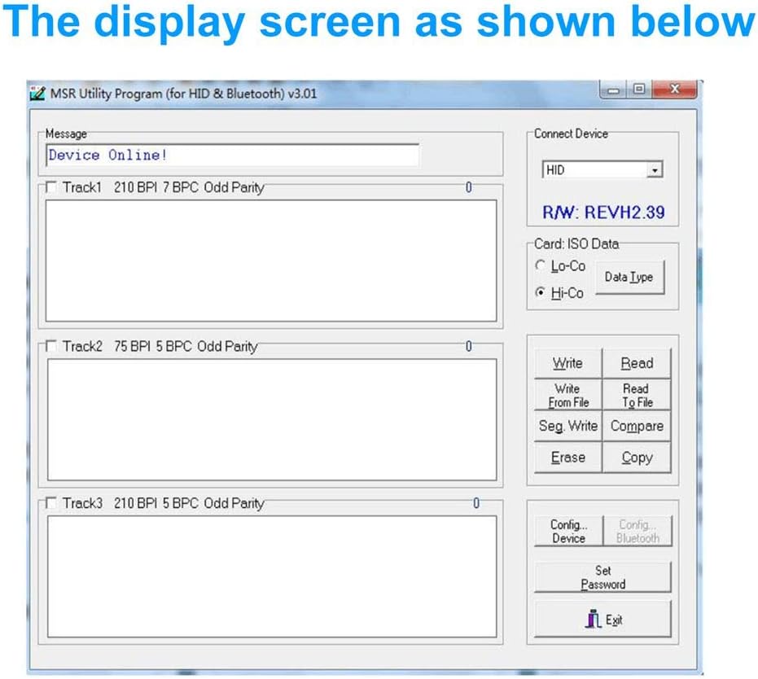The height and width of the screenshot is (679, 758).
Task: Choose Read To File
Action: tap(637, 395)
